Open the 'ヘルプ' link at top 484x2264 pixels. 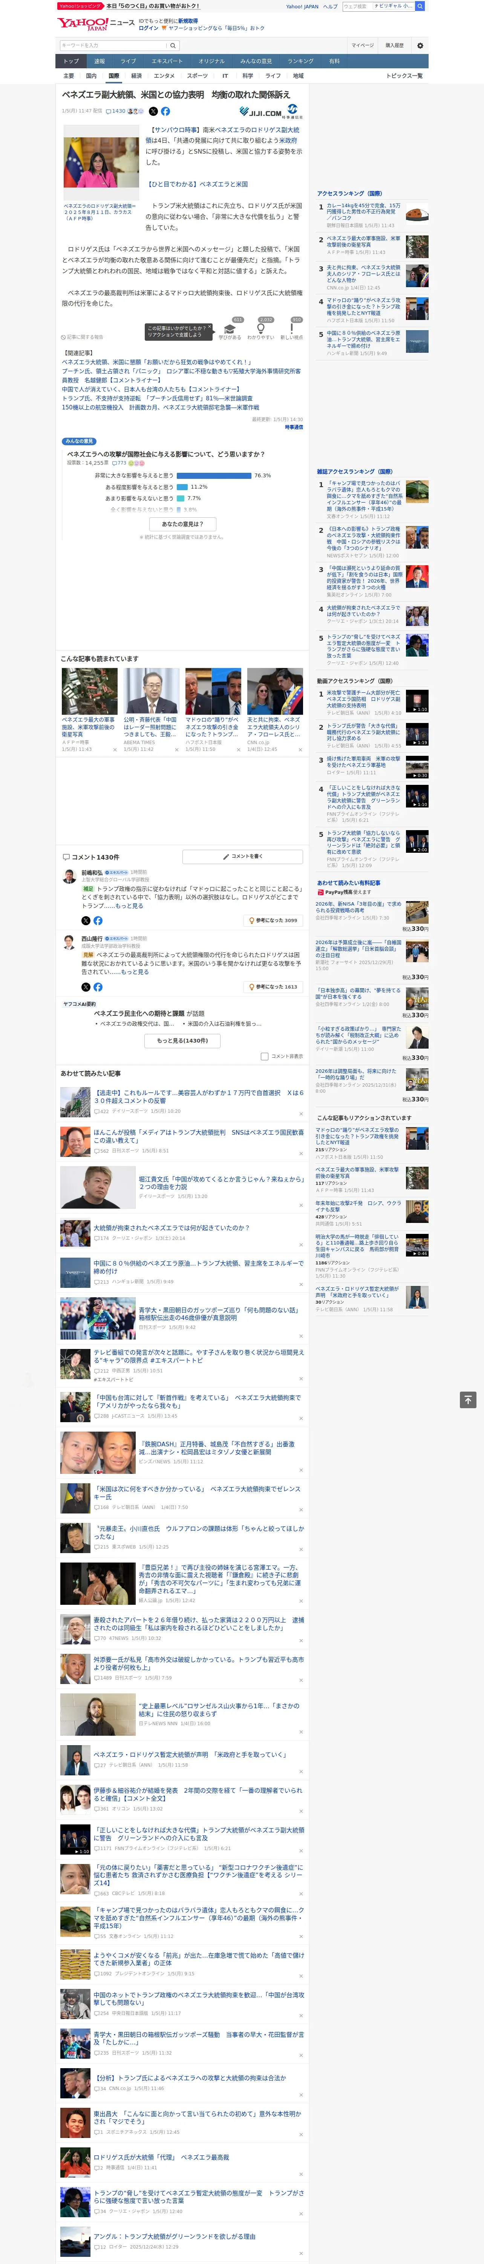[x=330, y=6]
